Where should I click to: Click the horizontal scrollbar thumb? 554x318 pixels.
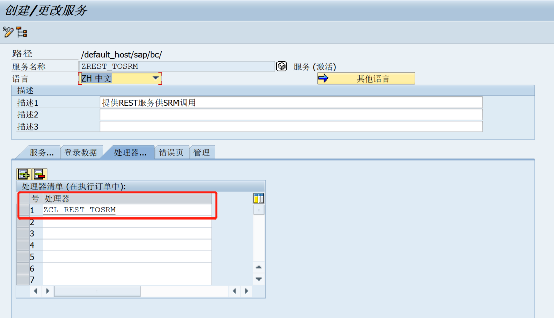(x=97, y=291)
